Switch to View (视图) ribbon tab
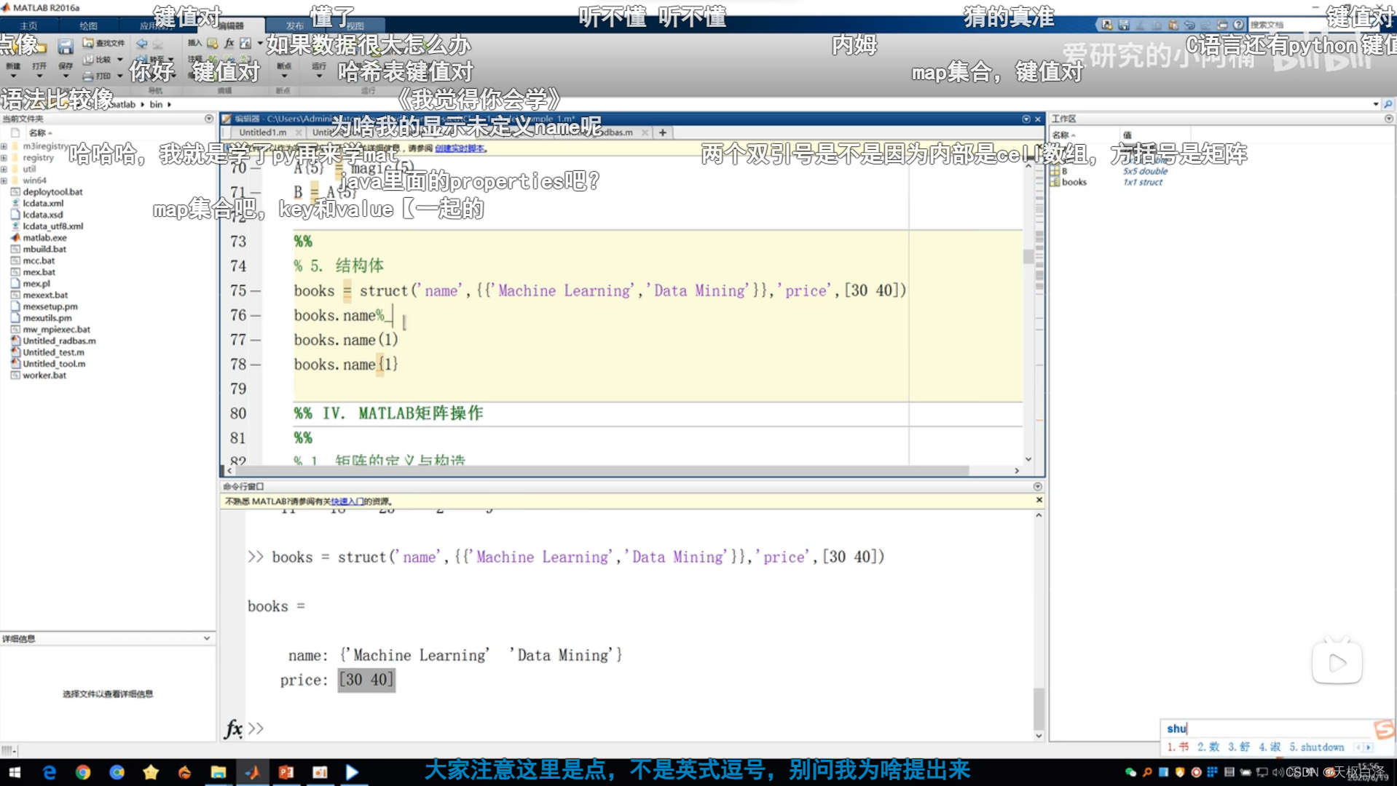Screen dimensions: 1397x786 [x=355, y=25]
